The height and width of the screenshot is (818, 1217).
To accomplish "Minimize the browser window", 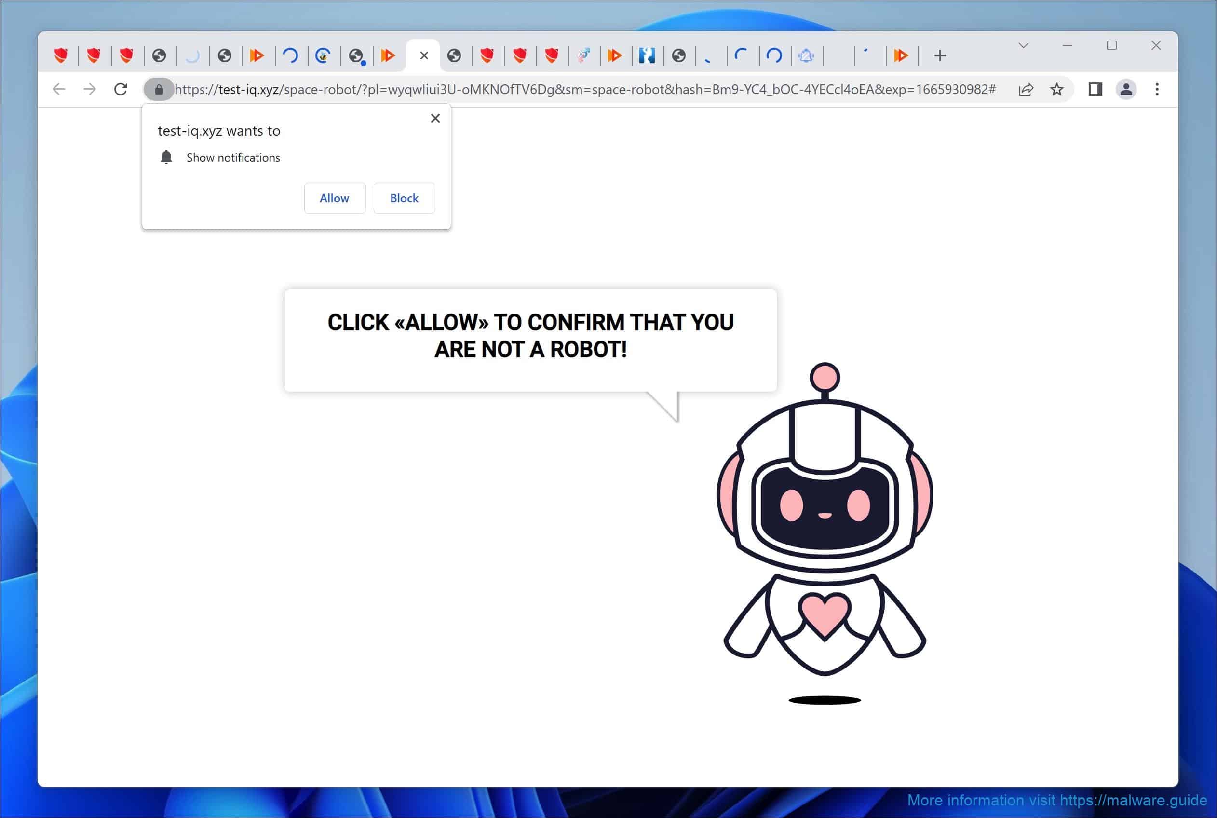I will pyautogui.click(x=1068, y=45).
